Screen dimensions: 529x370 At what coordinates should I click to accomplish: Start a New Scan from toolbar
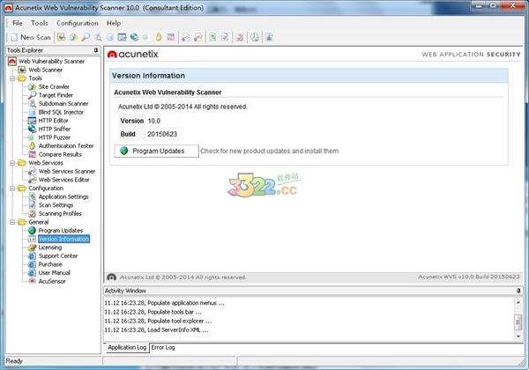[31, 37]
